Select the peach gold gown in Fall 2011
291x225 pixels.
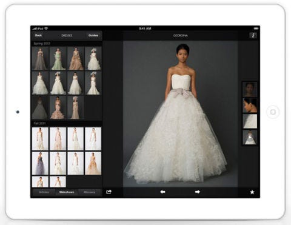tap(93, 163)
